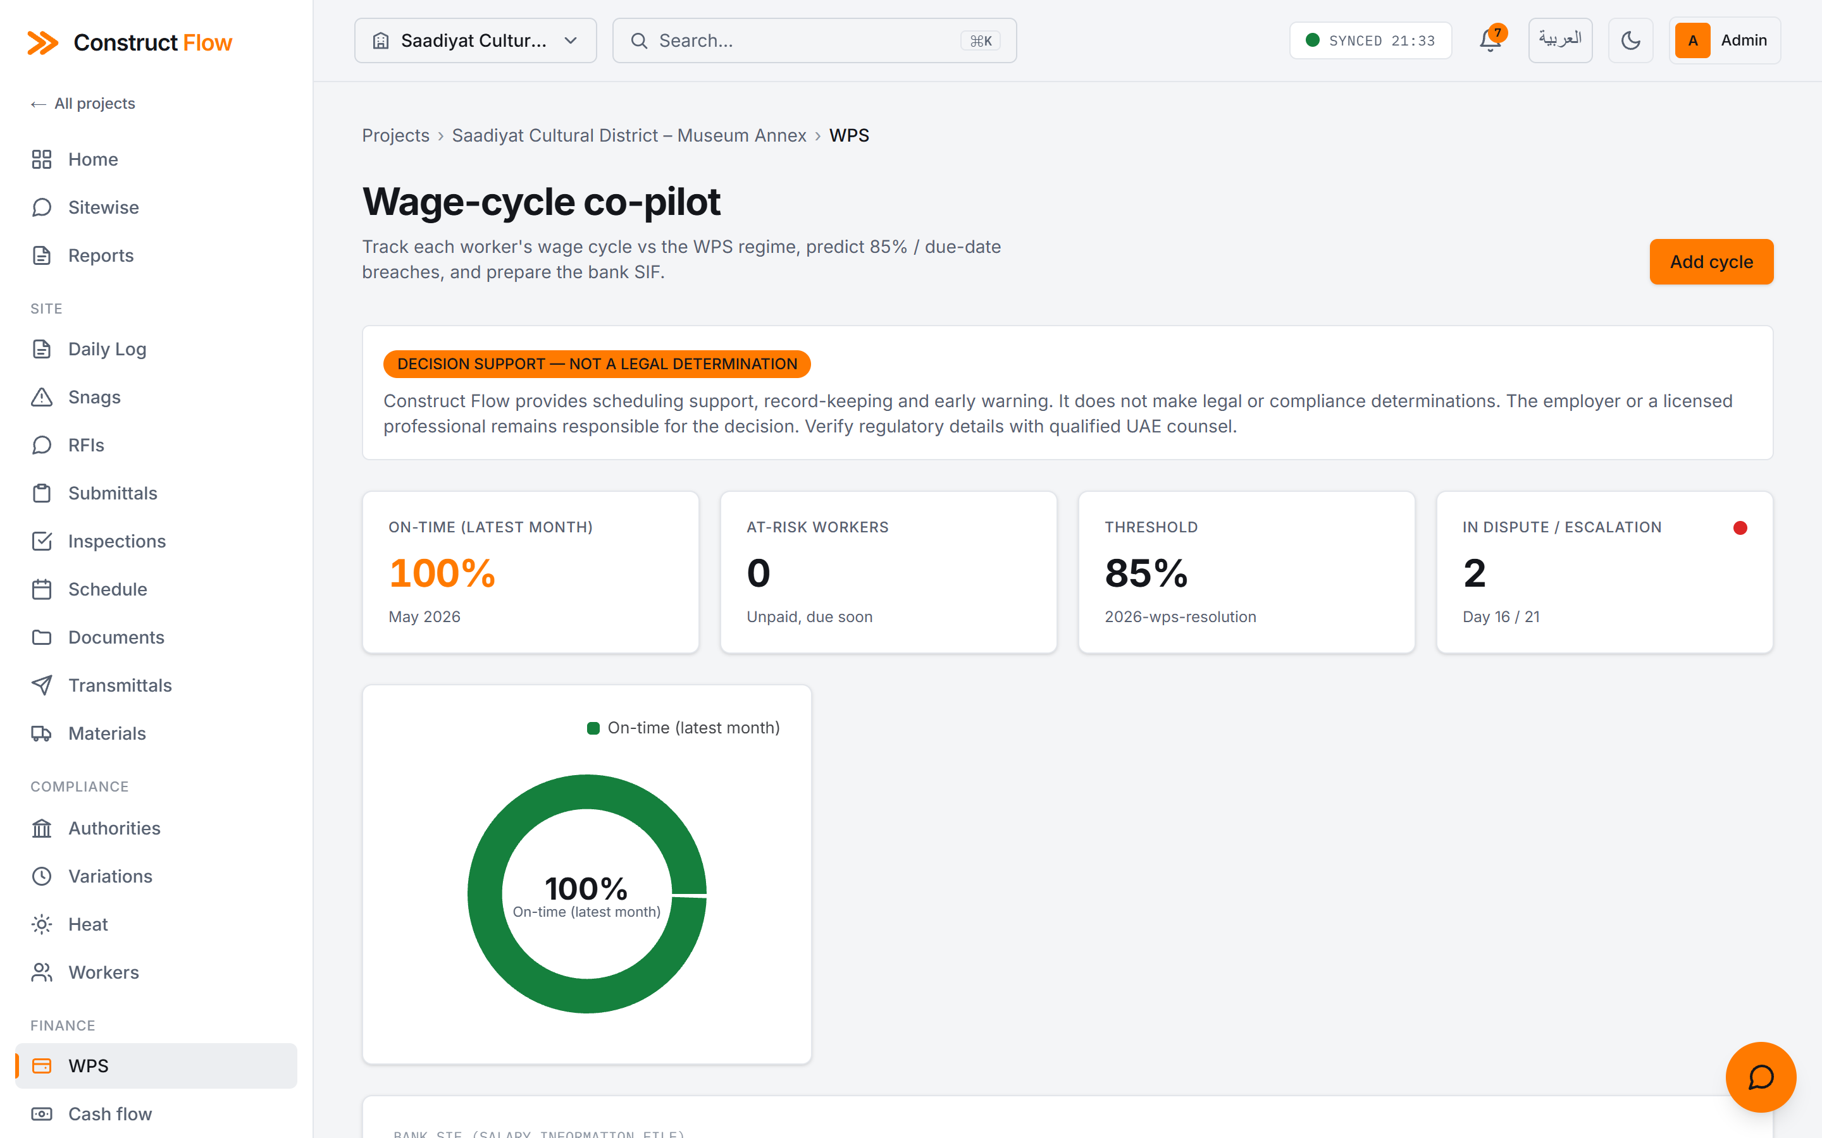This screenshot has height=1138, width=1822.
Task: Open RFIs speech bubble icon
Action: click(41, 446)
